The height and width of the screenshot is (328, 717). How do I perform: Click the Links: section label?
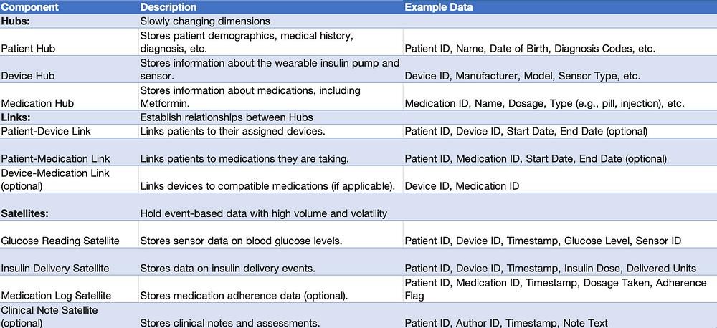pyautogui.click(x=17, y=117)
